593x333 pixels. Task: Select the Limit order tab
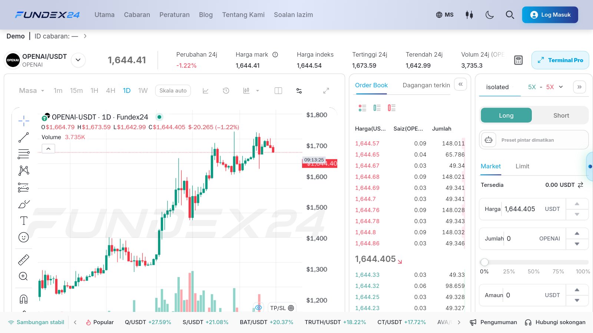pyautogui.click(x=522, y=166)
